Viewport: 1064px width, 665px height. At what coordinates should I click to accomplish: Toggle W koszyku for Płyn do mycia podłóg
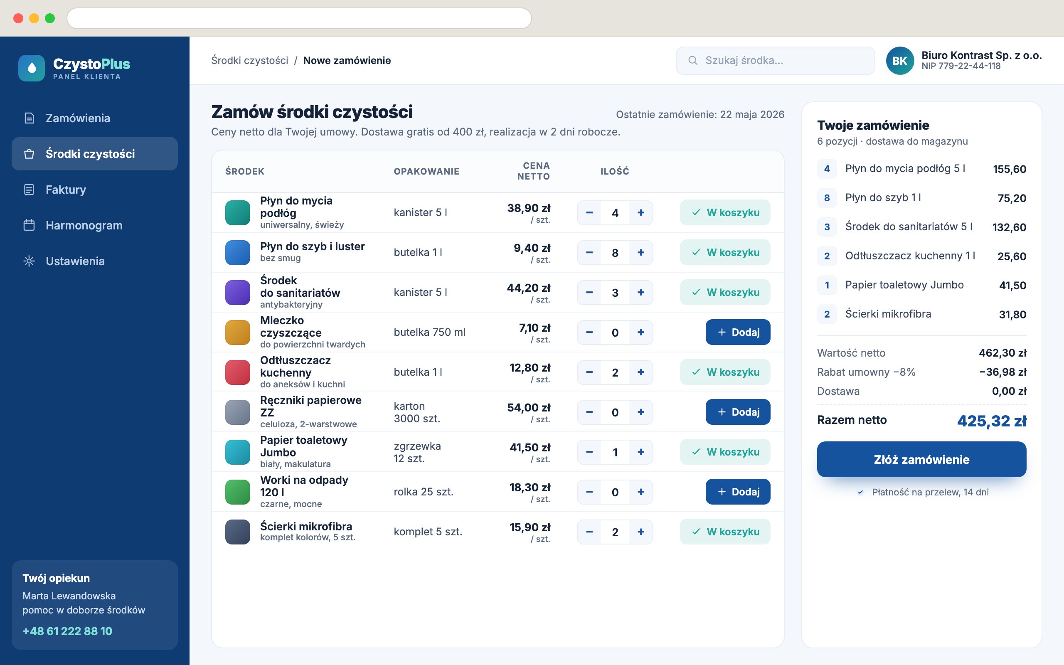point(725,212)
